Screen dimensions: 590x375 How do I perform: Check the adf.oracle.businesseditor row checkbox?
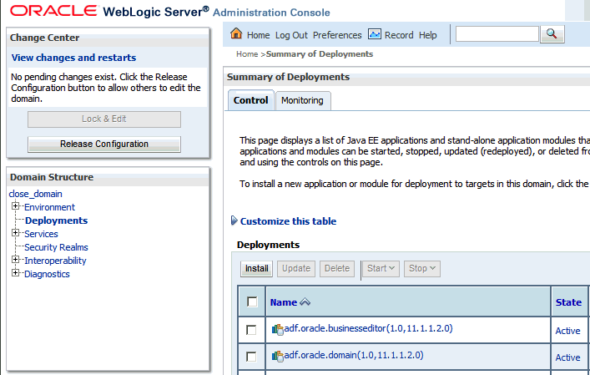[x=251, y=331]
